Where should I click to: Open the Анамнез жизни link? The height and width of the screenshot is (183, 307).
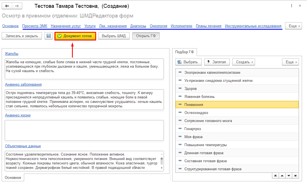click(18, 115)
